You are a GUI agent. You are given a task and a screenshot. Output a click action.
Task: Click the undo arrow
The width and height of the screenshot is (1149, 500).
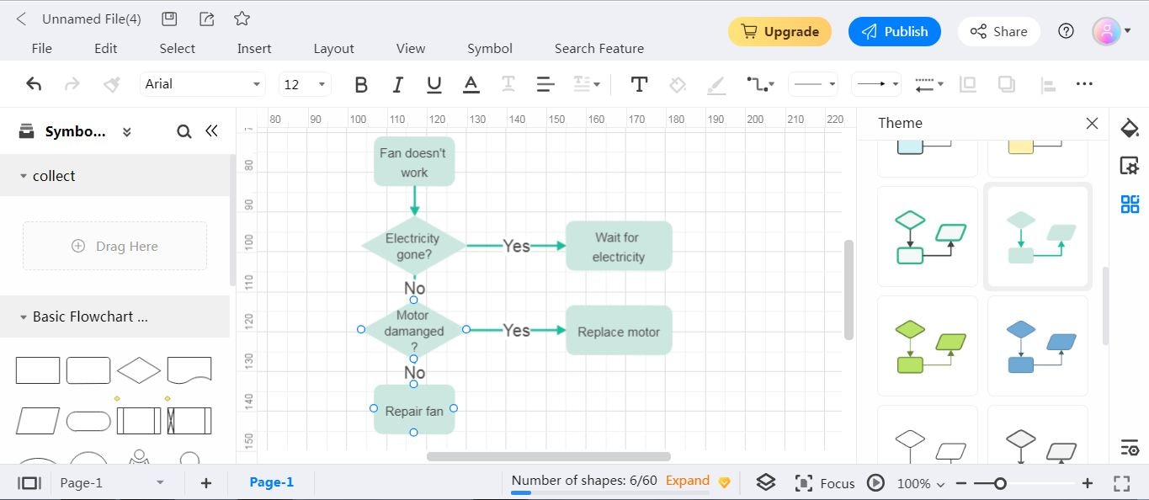(34, 83)
